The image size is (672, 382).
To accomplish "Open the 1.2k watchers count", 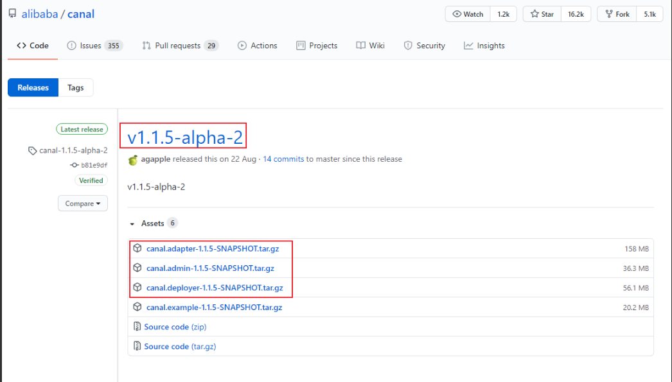I will point(504,14).
